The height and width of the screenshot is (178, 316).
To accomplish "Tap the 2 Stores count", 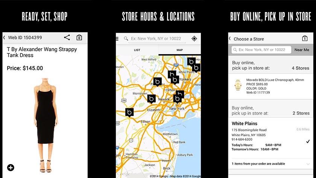I will pos(301,113).
